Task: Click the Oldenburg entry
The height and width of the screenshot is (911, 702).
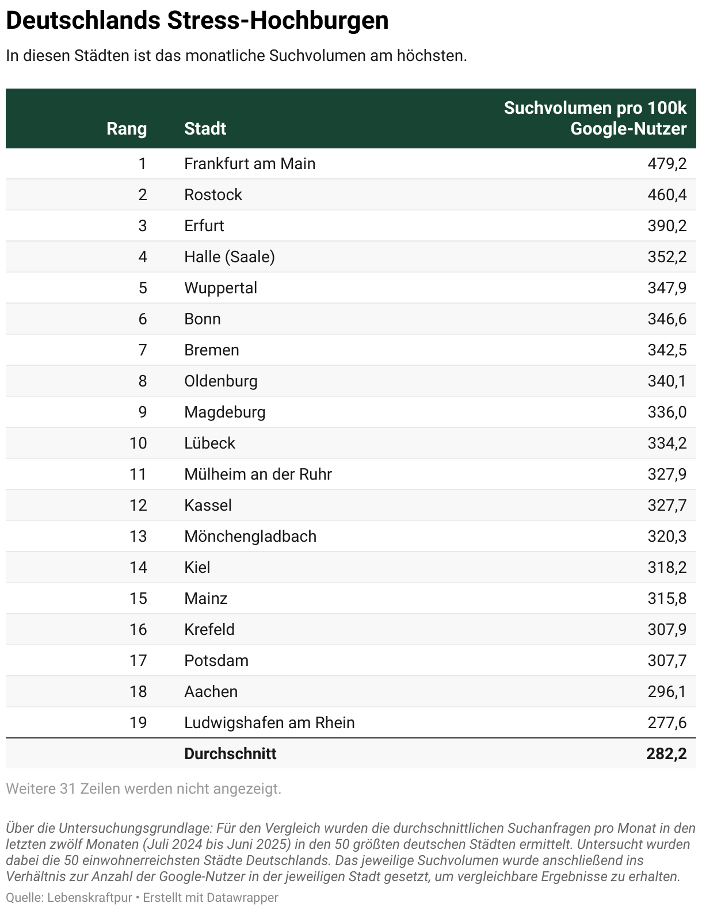Action: pyautogui.click(x=220, y=381)
